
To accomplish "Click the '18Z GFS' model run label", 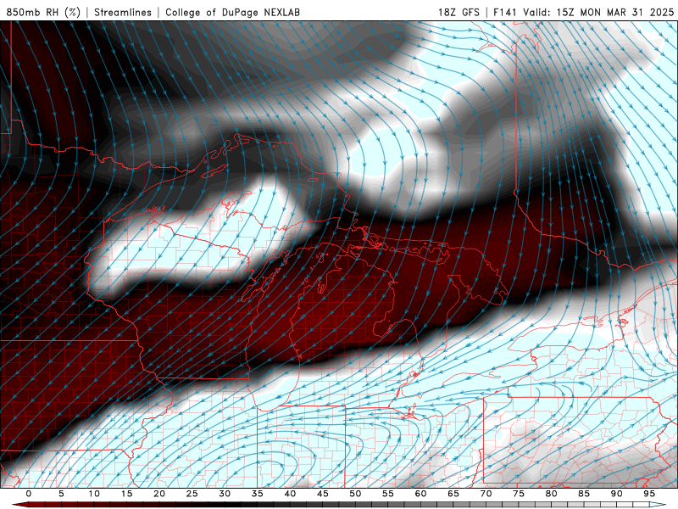I will [458, 12].
